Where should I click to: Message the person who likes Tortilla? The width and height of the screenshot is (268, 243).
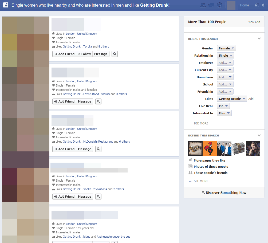[x=101, y=54]
